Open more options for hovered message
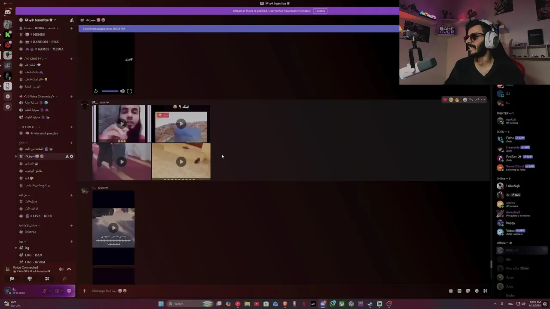The image size is (550, 309). click(x=483, y=100)
